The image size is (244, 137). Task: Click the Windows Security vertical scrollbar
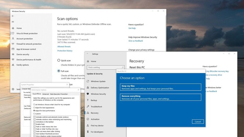tap(166, 33)
